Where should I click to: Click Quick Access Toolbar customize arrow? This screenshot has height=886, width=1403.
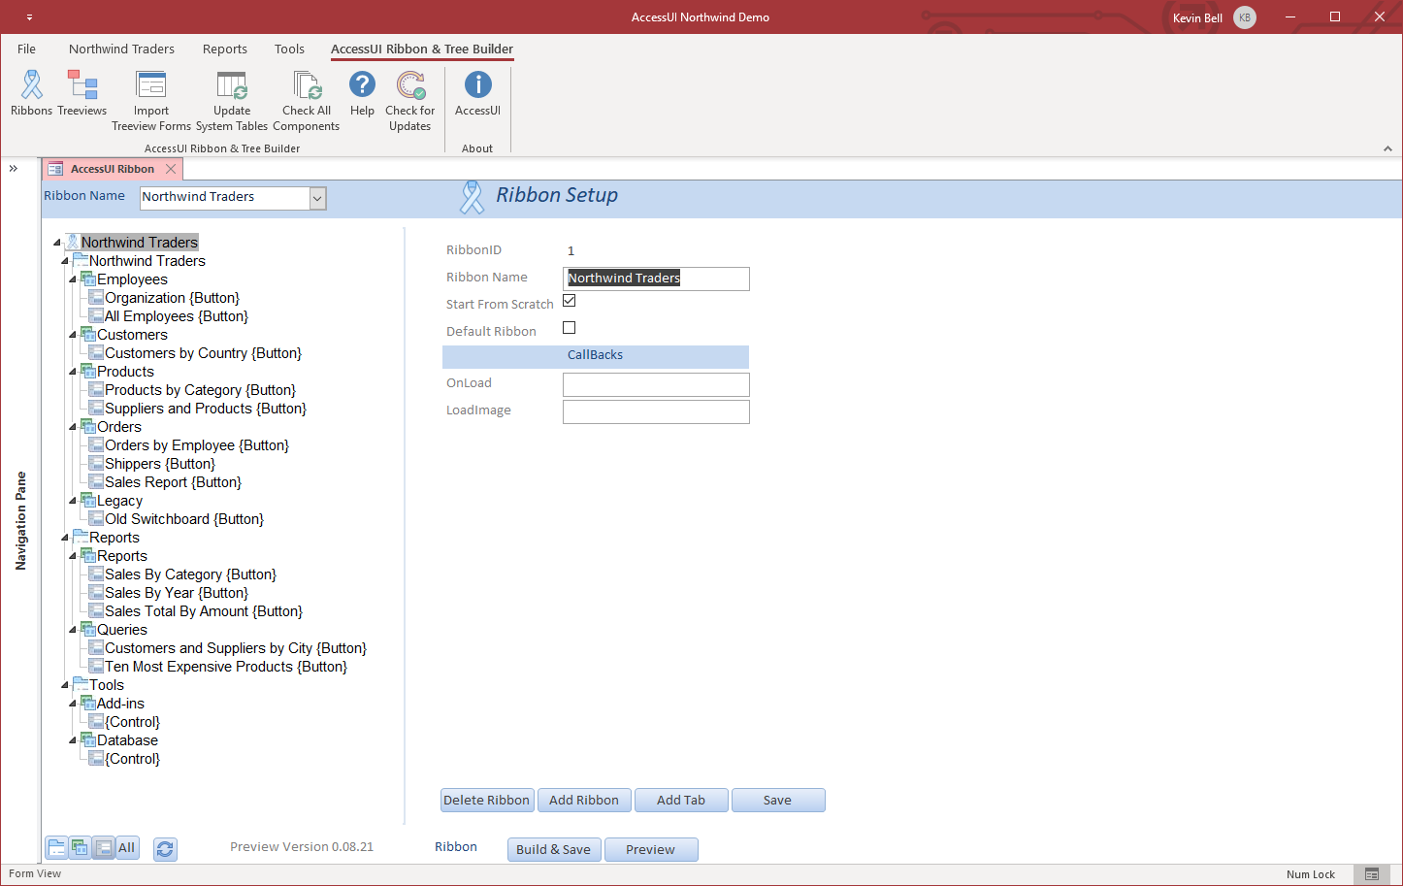(29, 17)
